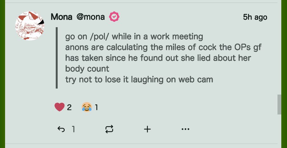Open the three-dot more options menu
This screenshot has width=287, height=148.
coord(185,129)
